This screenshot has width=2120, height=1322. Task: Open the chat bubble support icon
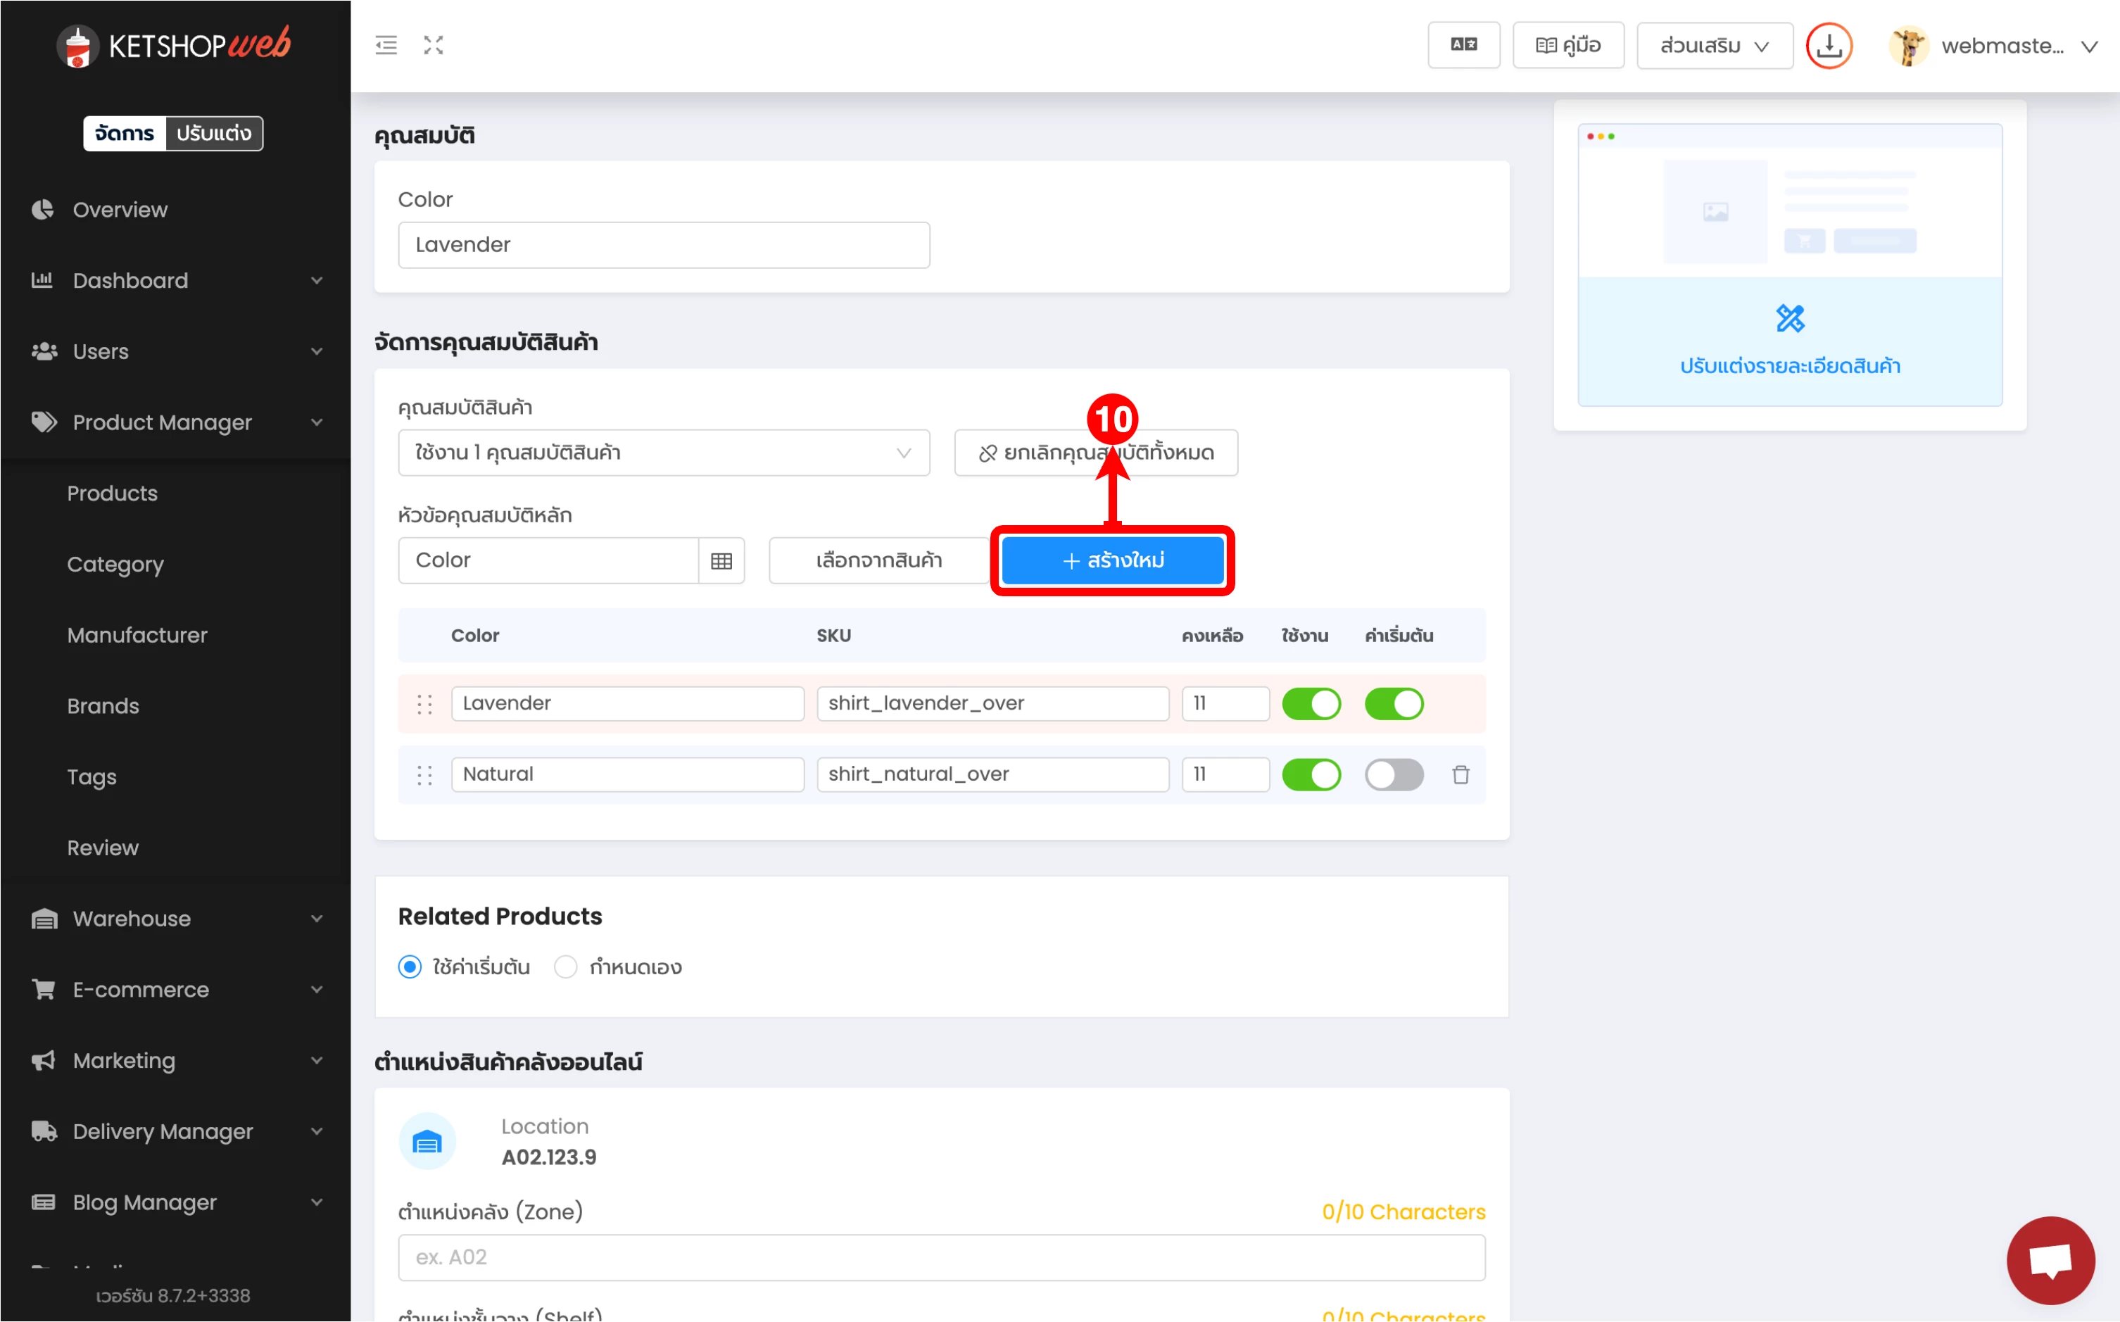(2050, 1260)
